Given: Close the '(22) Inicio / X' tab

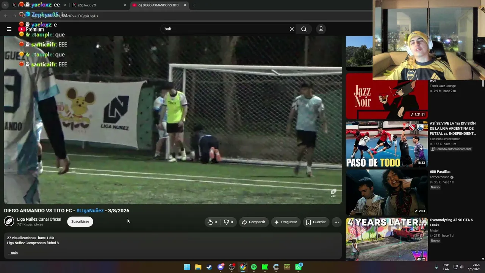Looking at the screenshot, I should [125, 5].
